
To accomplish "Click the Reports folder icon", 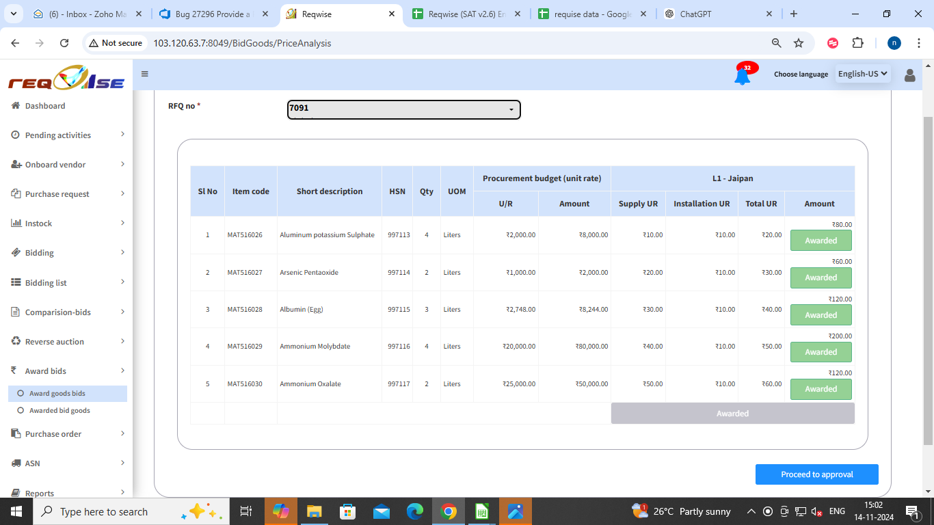I will pos(16,493).
